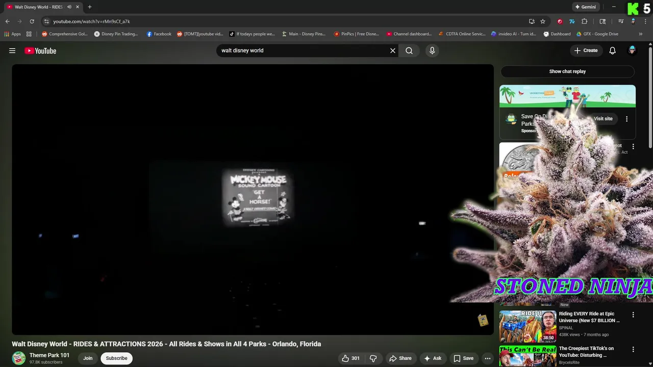Share the video

(x=400, y=358)
